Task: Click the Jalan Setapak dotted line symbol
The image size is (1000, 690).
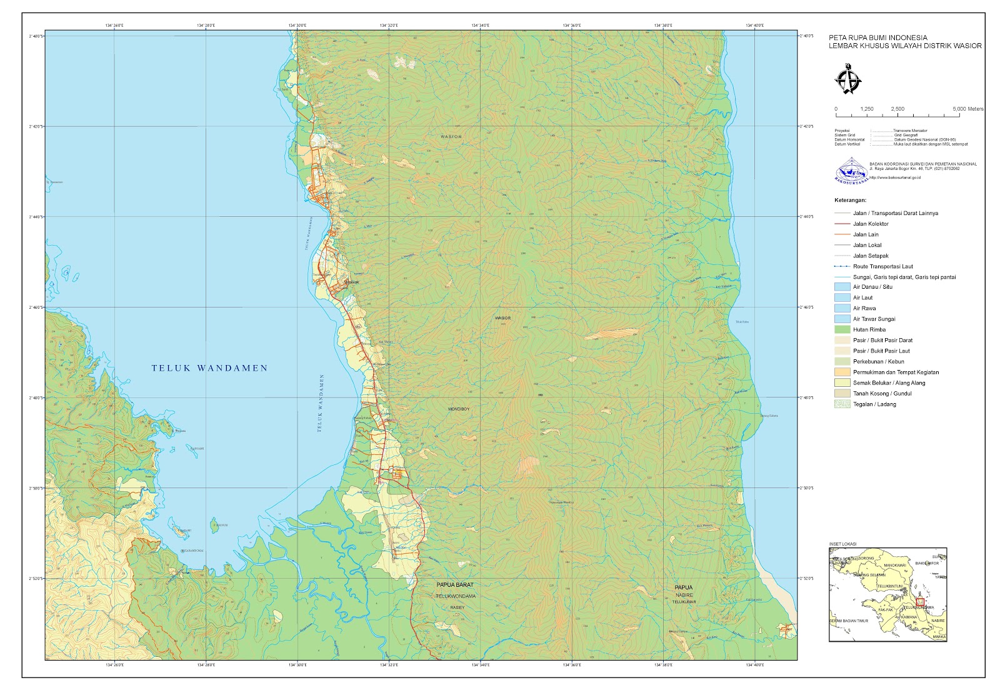Action: click(x=842, y=256)
